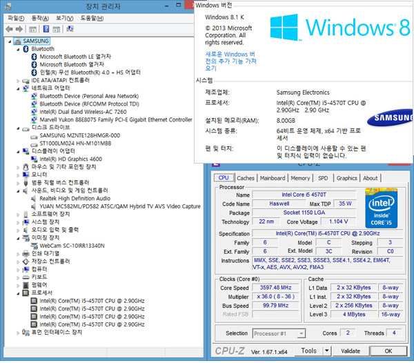Click the 디스크 드라이브 category icon
Image resolution: width=414 pixels, height=363 pixels.
(x=26, y=128)
